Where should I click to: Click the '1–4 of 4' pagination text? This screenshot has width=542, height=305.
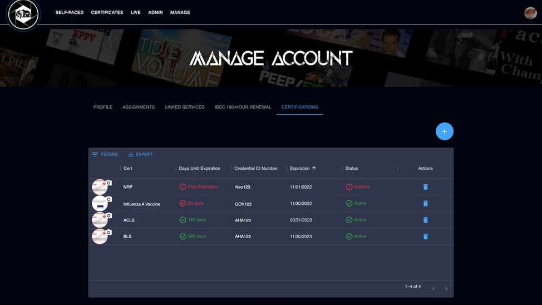coord(413,287)
